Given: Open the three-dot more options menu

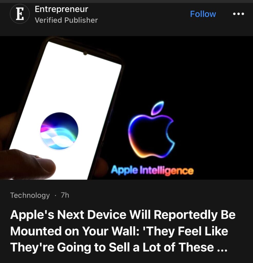Looking at the screenshot, I should [238, 14].
